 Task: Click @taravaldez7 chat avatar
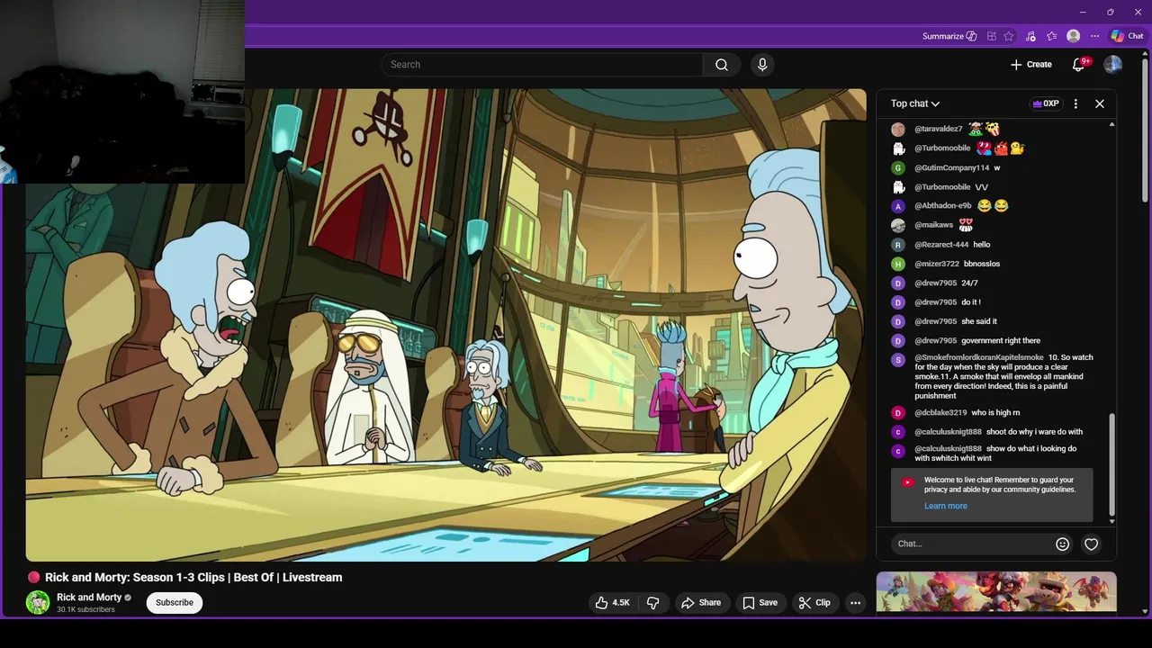click(x=898, y=129)
